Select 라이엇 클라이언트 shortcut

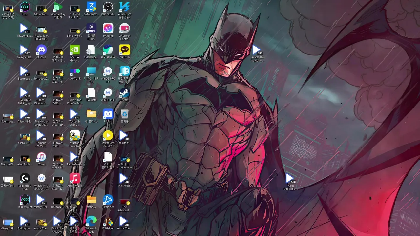pyautogui.click(x=108, y=161)
